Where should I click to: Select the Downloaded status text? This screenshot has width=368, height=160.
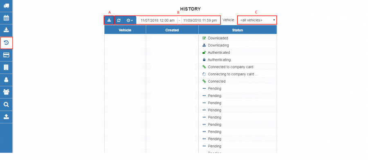[x=218, y=38]
